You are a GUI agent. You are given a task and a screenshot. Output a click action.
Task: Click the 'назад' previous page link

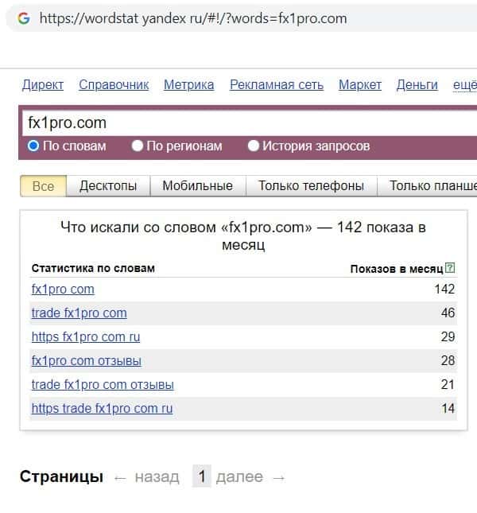pos(157,477)
